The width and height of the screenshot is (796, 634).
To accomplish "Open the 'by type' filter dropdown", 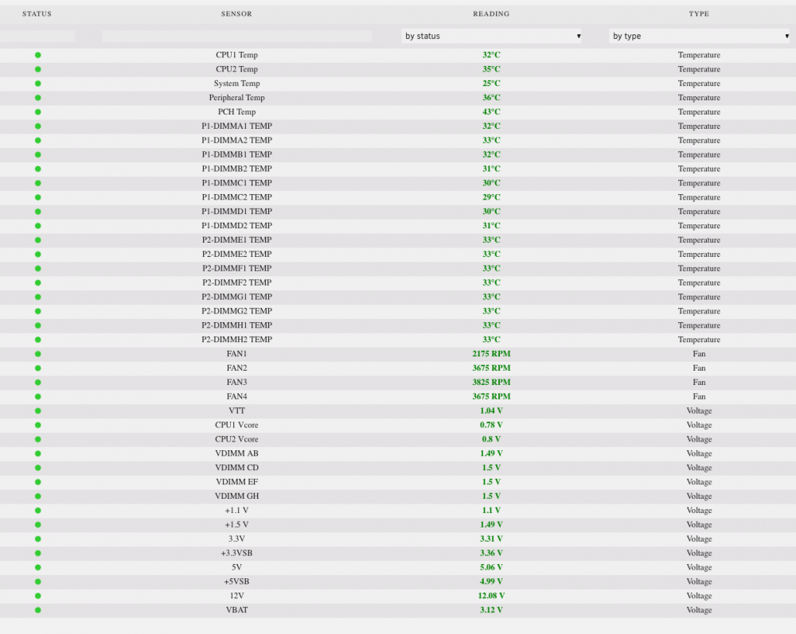I will [699, 36].
